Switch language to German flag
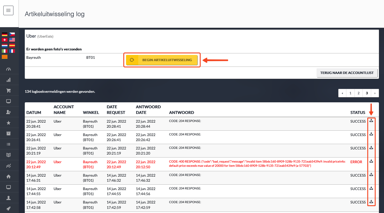Image resolution: width=384 pixels, height=213 pixels. 4,34
